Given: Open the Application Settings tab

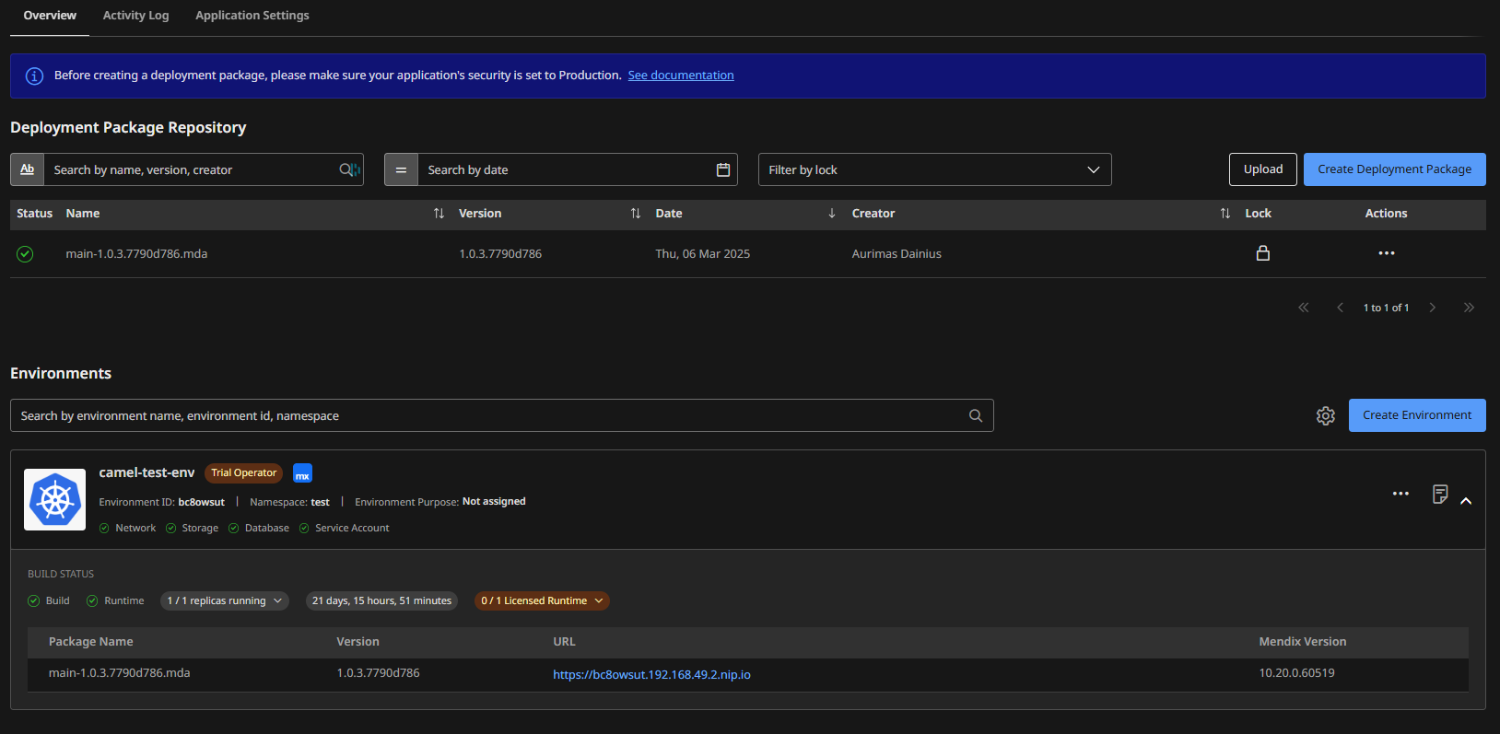Looking at the screenshot, I should 252,16.
